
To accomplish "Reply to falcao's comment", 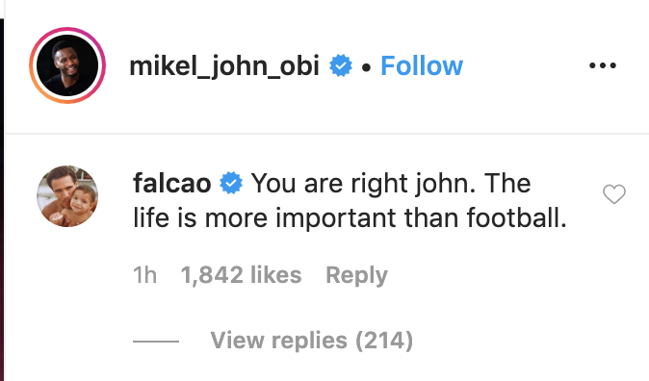I will click(356, 275).
